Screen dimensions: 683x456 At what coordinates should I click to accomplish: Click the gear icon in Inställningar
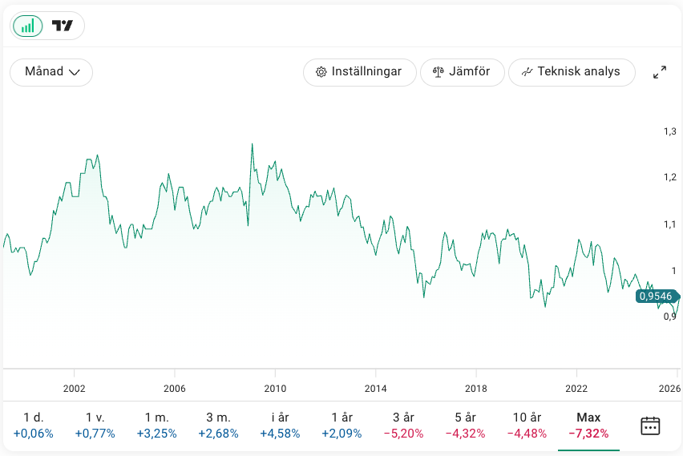pyautogui.click(x=321, y=72)
